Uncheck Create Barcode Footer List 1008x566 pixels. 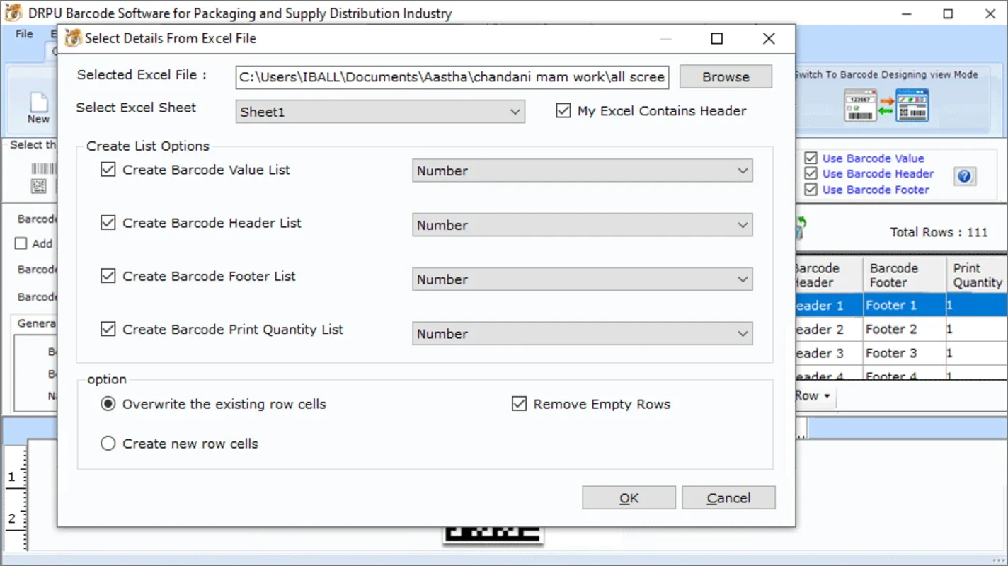(108, 276)
